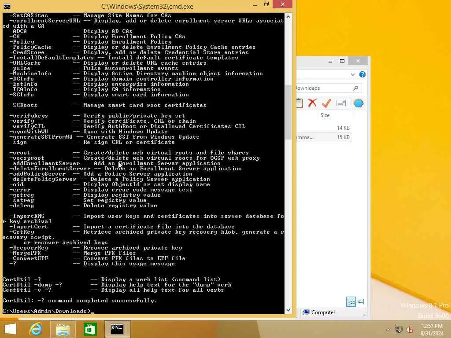Image resolution: width=451 pixels, height=338 pixels.
Task: Click '-SetCASites' line in cmd output
Action: (90, 15)
